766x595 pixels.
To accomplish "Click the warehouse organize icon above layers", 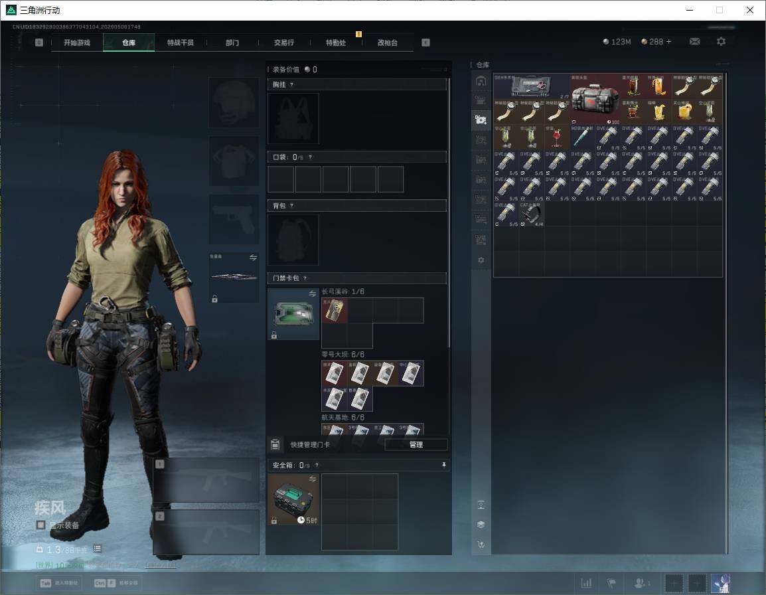I will 481,505.
